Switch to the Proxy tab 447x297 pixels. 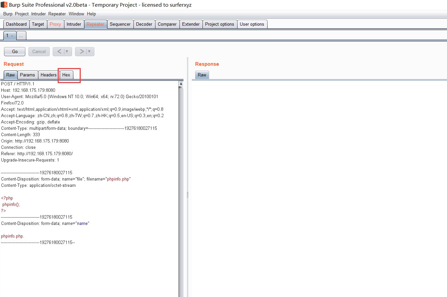pyautogui.click(x=55, y=24)
